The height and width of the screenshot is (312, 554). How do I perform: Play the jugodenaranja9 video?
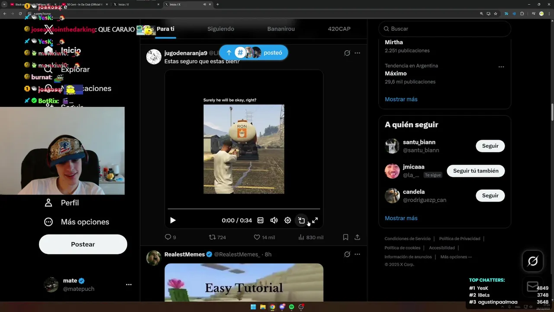(173, 220)
